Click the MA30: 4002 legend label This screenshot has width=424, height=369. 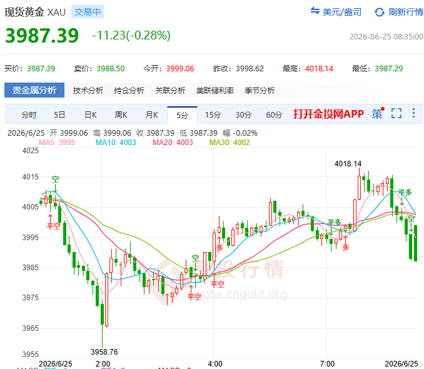(x=230, y=143)
